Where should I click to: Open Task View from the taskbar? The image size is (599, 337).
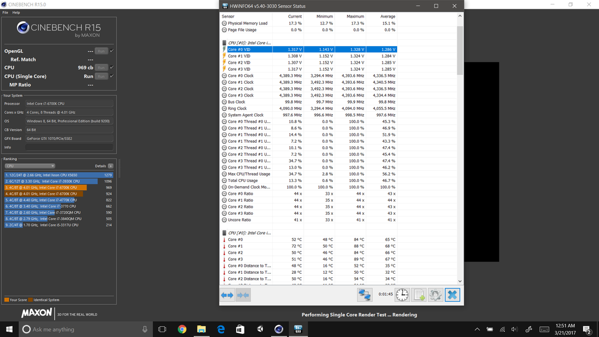pyautogui.click(x=163, y=329)
